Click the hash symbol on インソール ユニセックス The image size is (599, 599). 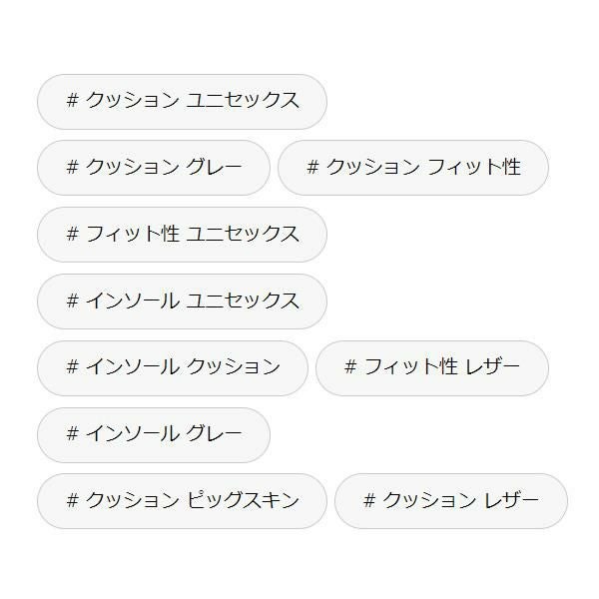(72, 300)
